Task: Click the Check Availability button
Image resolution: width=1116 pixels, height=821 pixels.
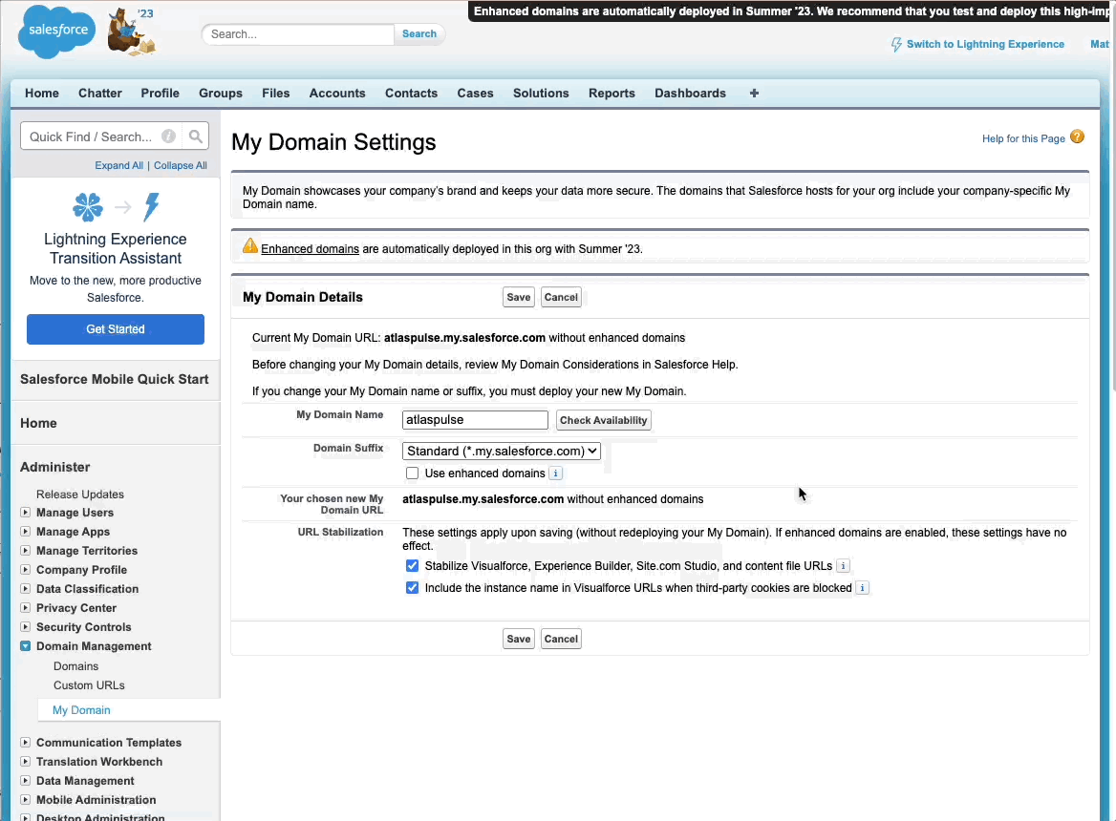Action: click(x=604, y=420)
